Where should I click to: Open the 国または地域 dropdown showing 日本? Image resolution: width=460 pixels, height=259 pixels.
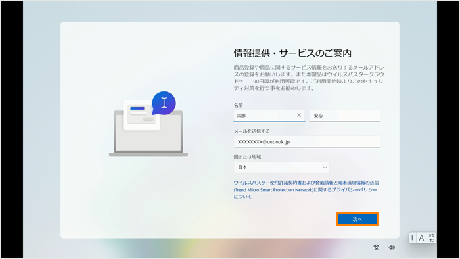click(281, 167)
